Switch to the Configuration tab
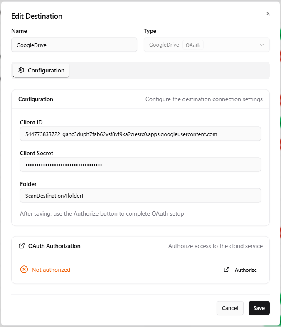The width and height of the screenshot is (281, 327). pyautogui.click(x=41, y=70)
